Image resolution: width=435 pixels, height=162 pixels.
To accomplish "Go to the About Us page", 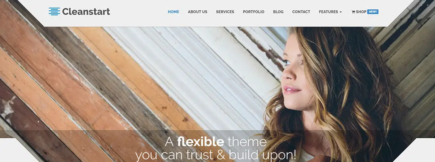I will click(197, 12).
